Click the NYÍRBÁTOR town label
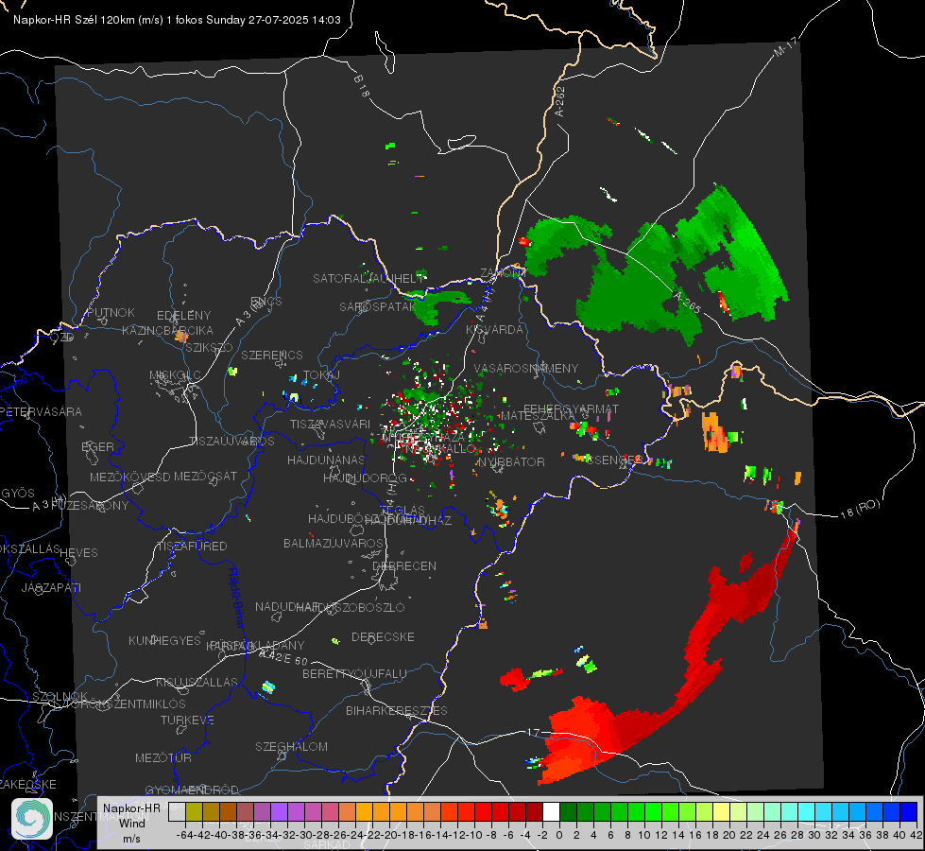 pyautogui.click(x=511, y=461)
